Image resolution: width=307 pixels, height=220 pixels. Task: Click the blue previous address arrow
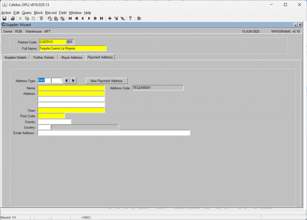pos(66,81)
